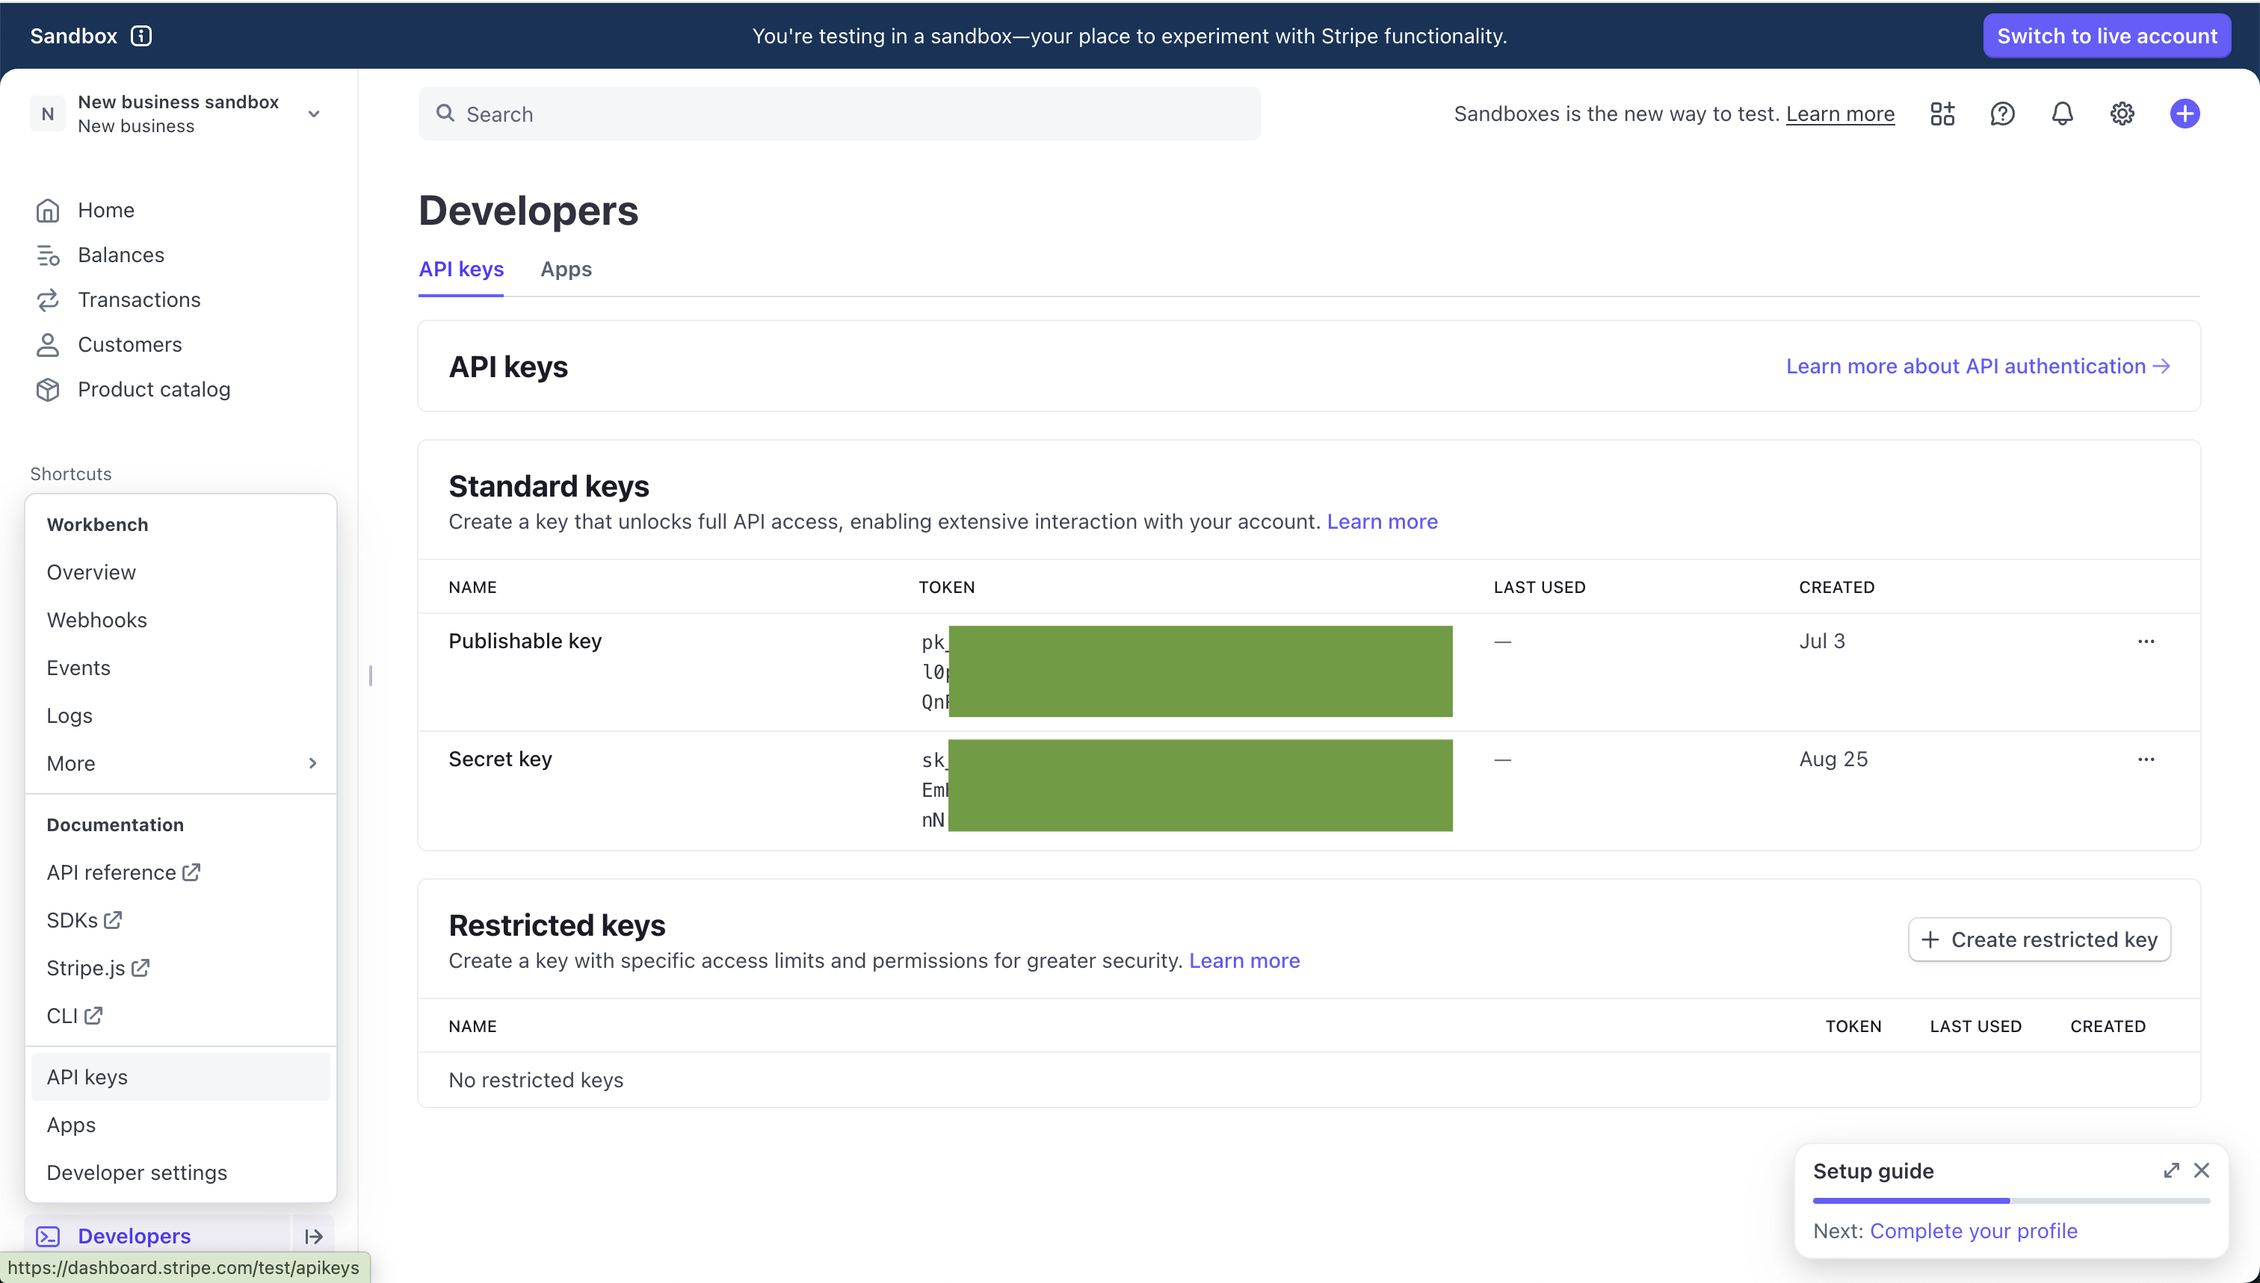Click 'No restricted keys' text
Viewport: 2260px width, 1283px height.
pyautogui.click(x=536, y=1081)
